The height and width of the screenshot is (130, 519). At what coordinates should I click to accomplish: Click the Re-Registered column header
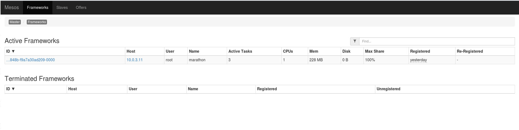(470, 51)
